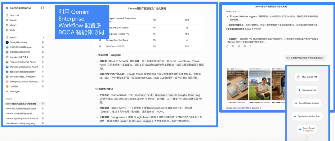This screenshot has width=335, height=141.
Task: Open Search via the magnifier icon
Action: click(x=7, y=20)
